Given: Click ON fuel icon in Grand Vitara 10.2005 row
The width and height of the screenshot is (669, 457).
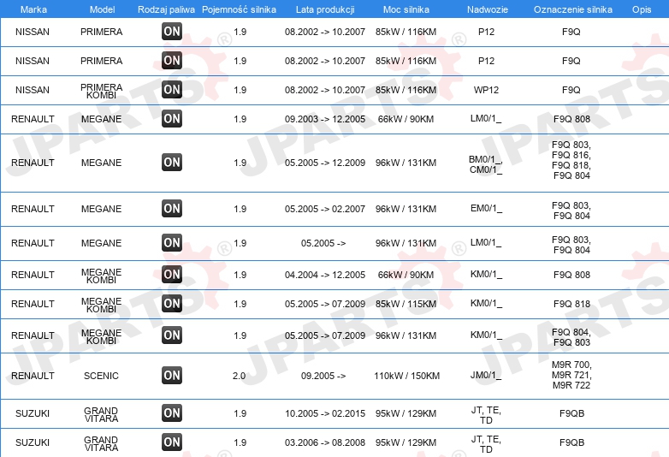Looking at the screenshot, I should [172, 412].
